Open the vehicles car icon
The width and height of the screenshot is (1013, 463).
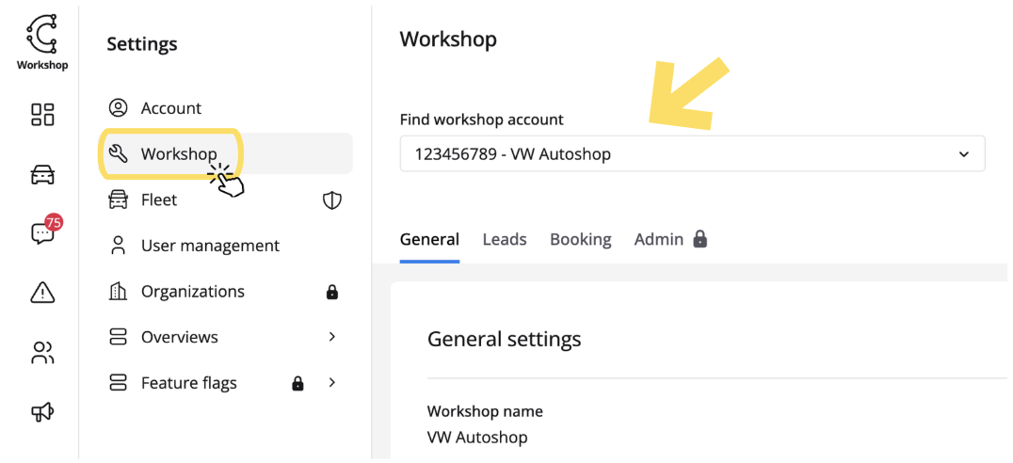pos(42,175)
